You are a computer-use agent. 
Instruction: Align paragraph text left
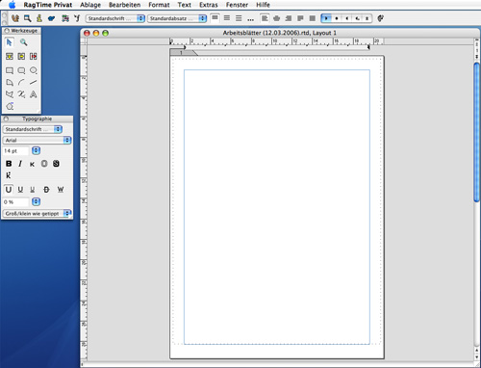[265, 18]
